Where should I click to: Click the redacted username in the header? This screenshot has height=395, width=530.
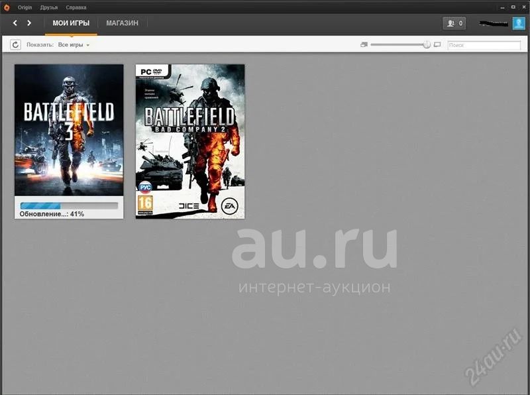(x=493, y=23)
